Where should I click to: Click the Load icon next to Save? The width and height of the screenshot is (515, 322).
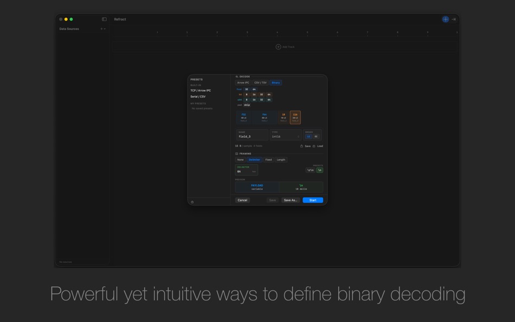coord(314,146)
